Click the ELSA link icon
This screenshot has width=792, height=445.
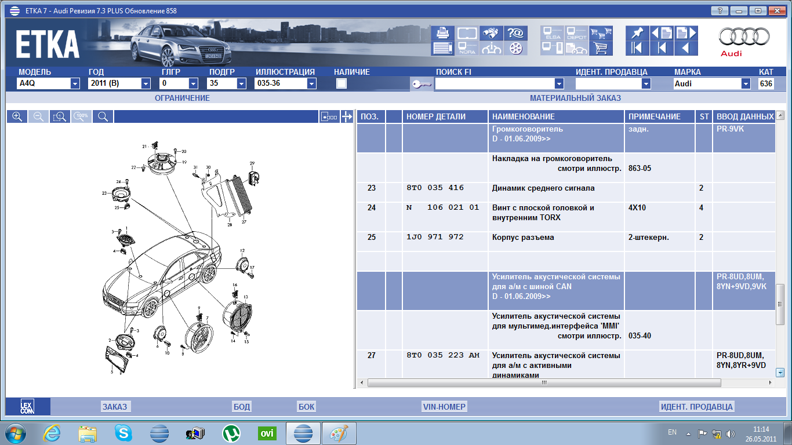pyautogui.click(x=552, y=34)
